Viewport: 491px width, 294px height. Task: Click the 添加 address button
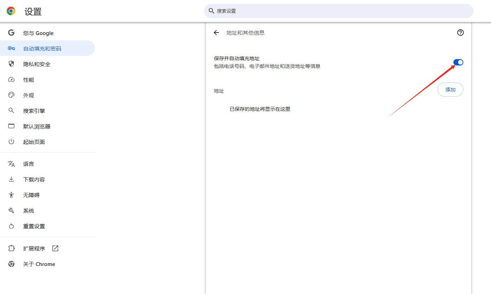pos(450,90)
